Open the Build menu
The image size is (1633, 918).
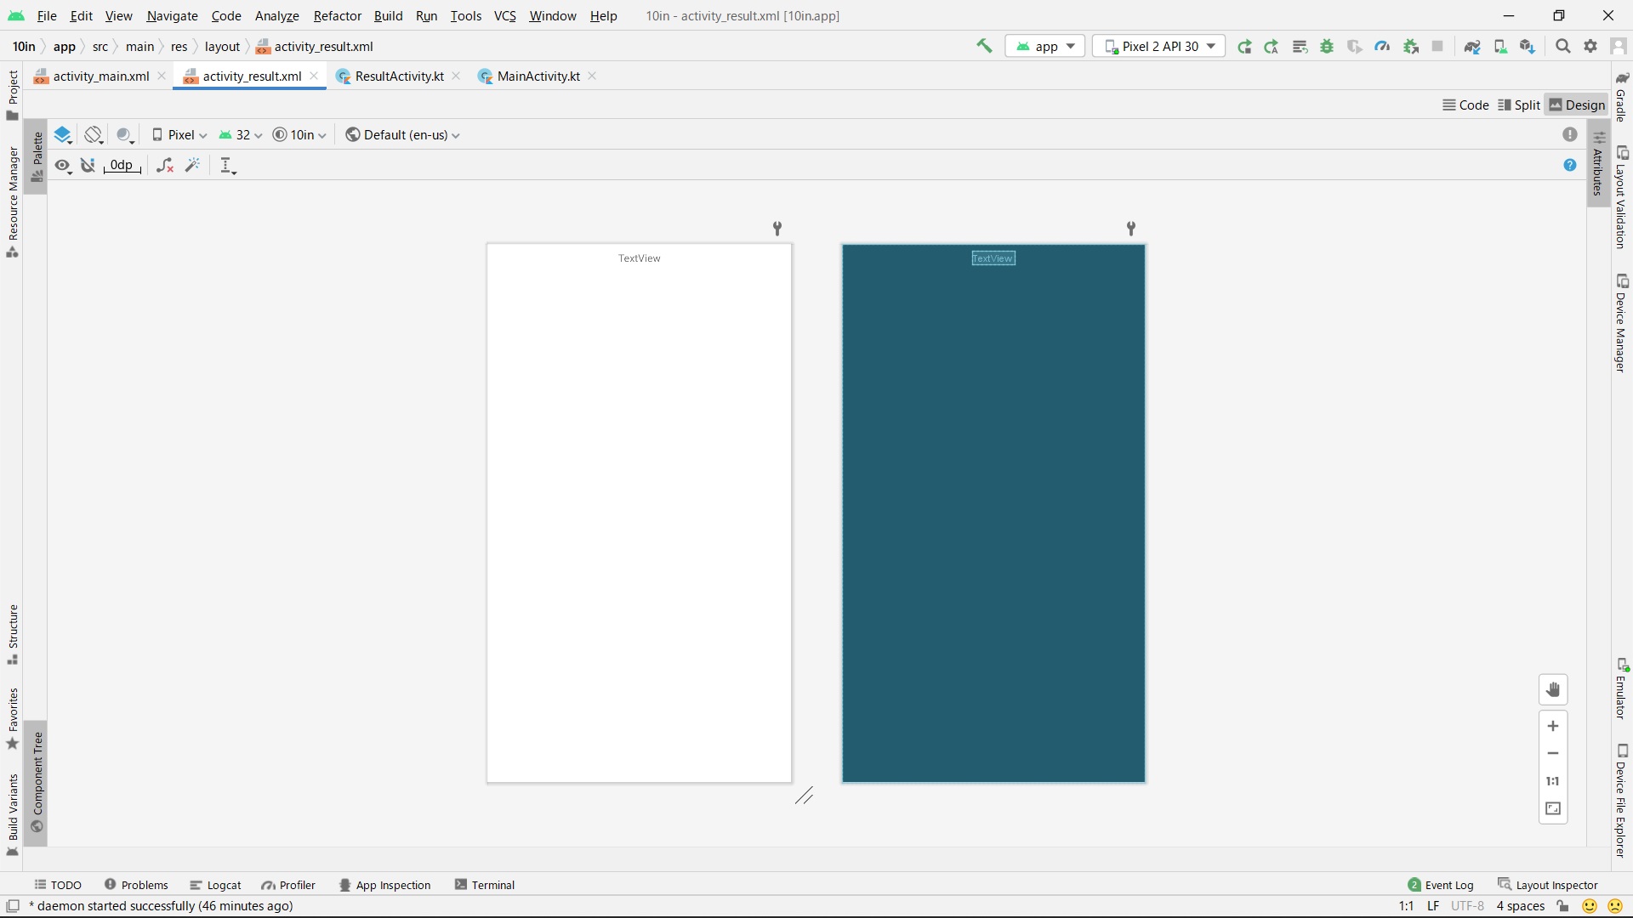[388, 15]
